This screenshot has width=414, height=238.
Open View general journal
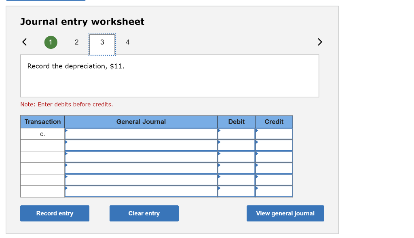pos(285,213)
